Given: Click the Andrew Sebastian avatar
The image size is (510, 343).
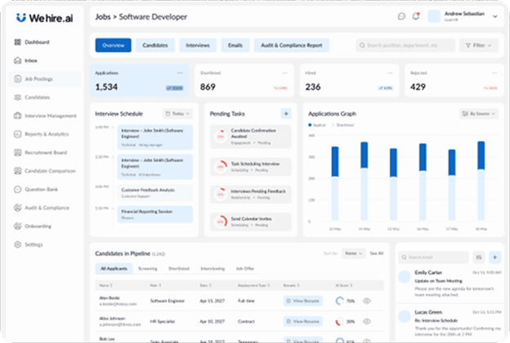Looking at the screenshot, I should [x=434, y=16].
